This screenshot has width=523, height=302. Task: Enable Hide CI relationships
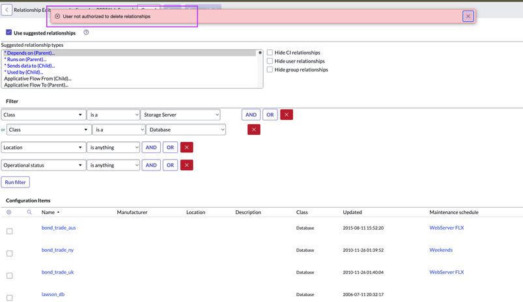pos(270,52)
